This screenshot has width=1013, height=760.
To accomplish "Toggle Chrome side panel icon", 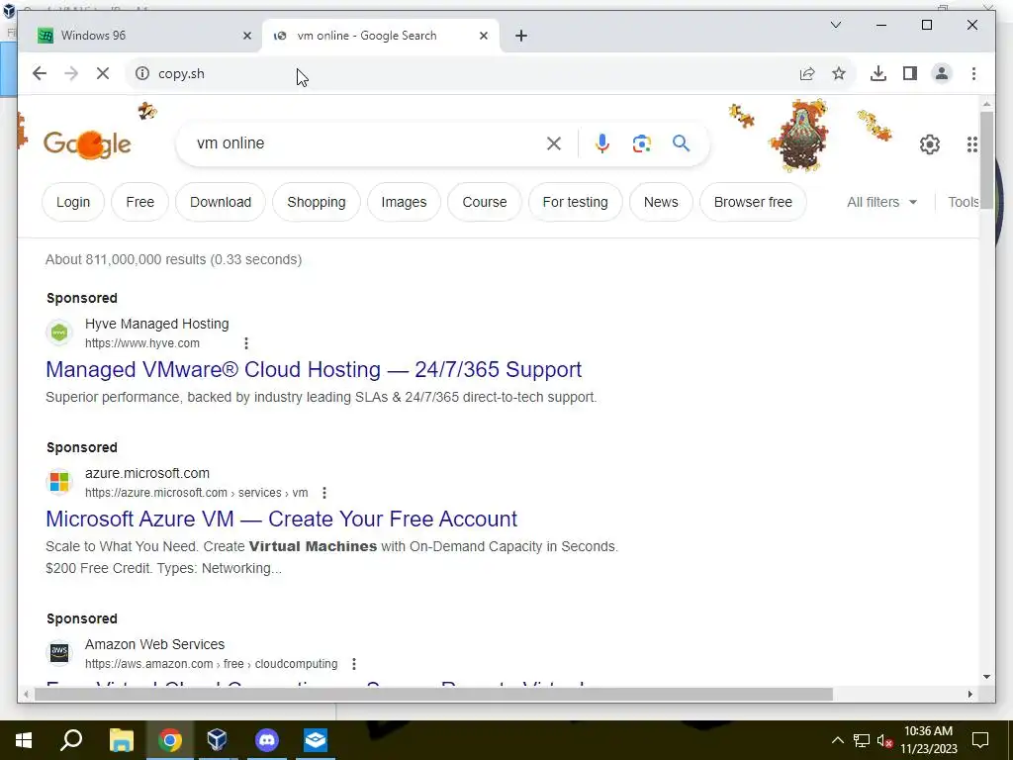I will 910,73.
